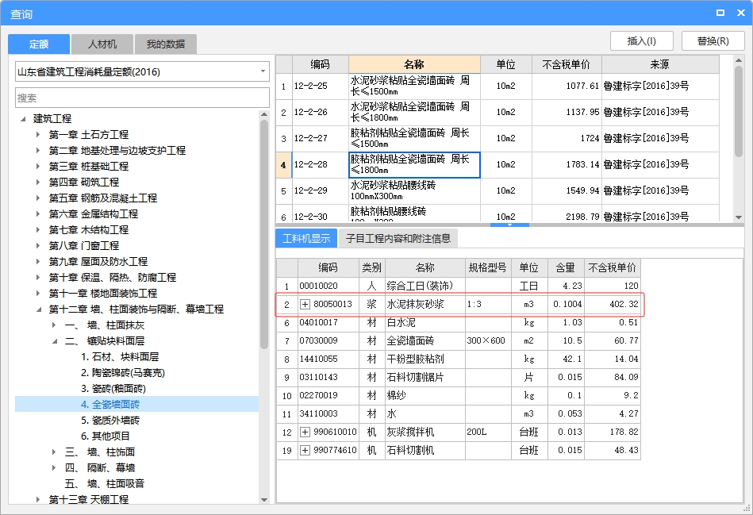Viewport: 753px width, 515px height.
Task: Select 5. 瓷质外墙砖 tree item
Action: click(x=110, y=421)
